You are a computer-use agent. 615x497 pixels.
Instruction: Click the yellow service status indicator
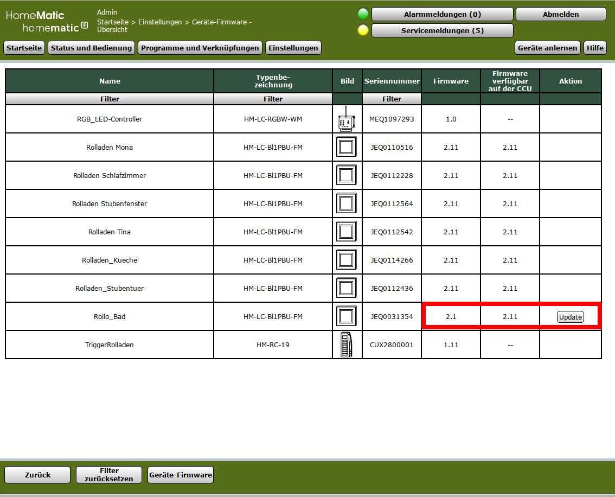(x=363, y=30)
